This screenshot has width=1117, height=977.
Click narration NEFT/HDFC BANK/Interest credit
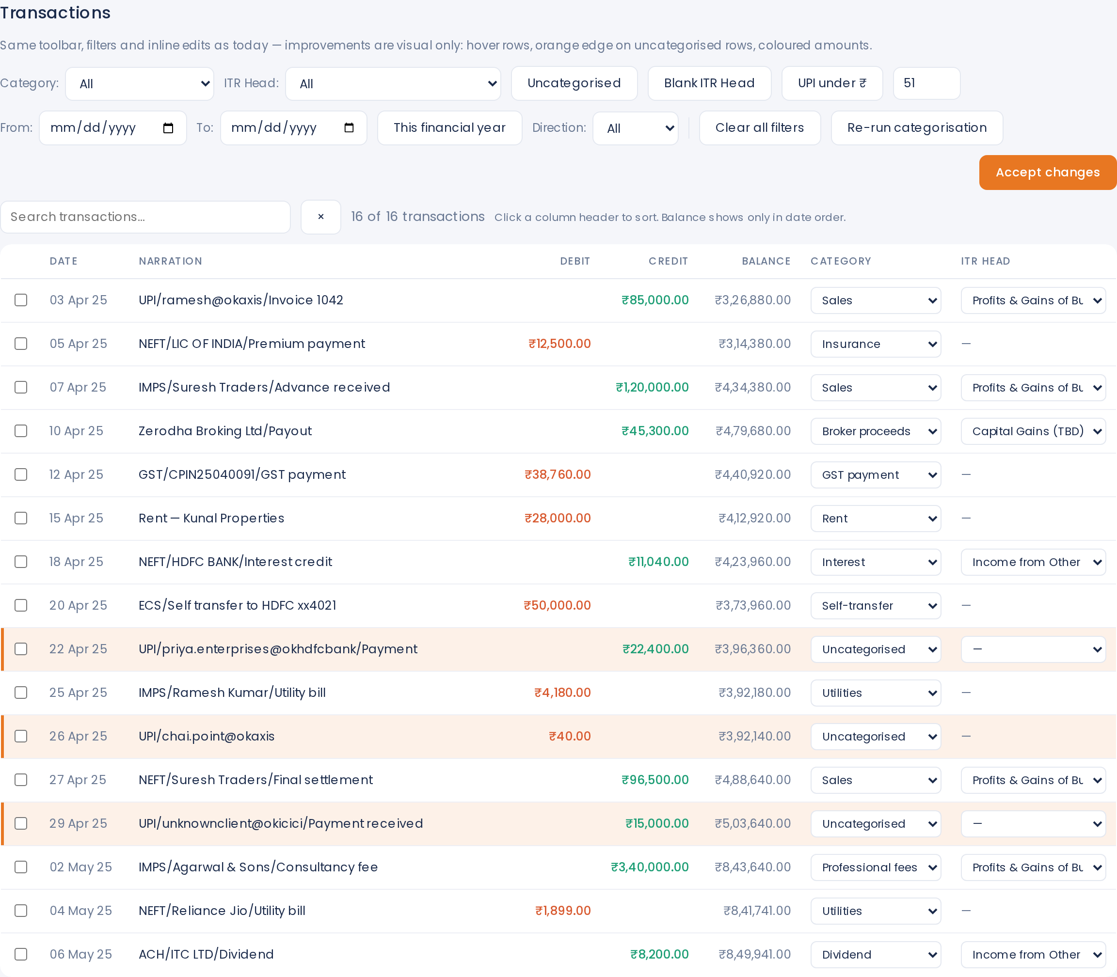pos(235,562)
